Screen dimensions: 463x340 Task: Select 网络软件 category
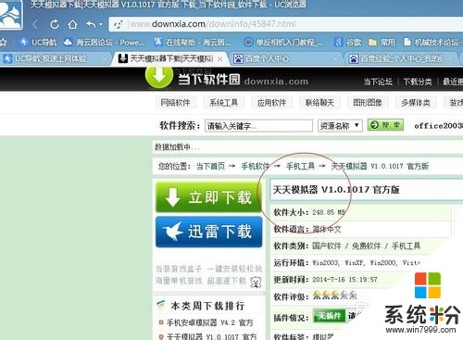point(175,103)
